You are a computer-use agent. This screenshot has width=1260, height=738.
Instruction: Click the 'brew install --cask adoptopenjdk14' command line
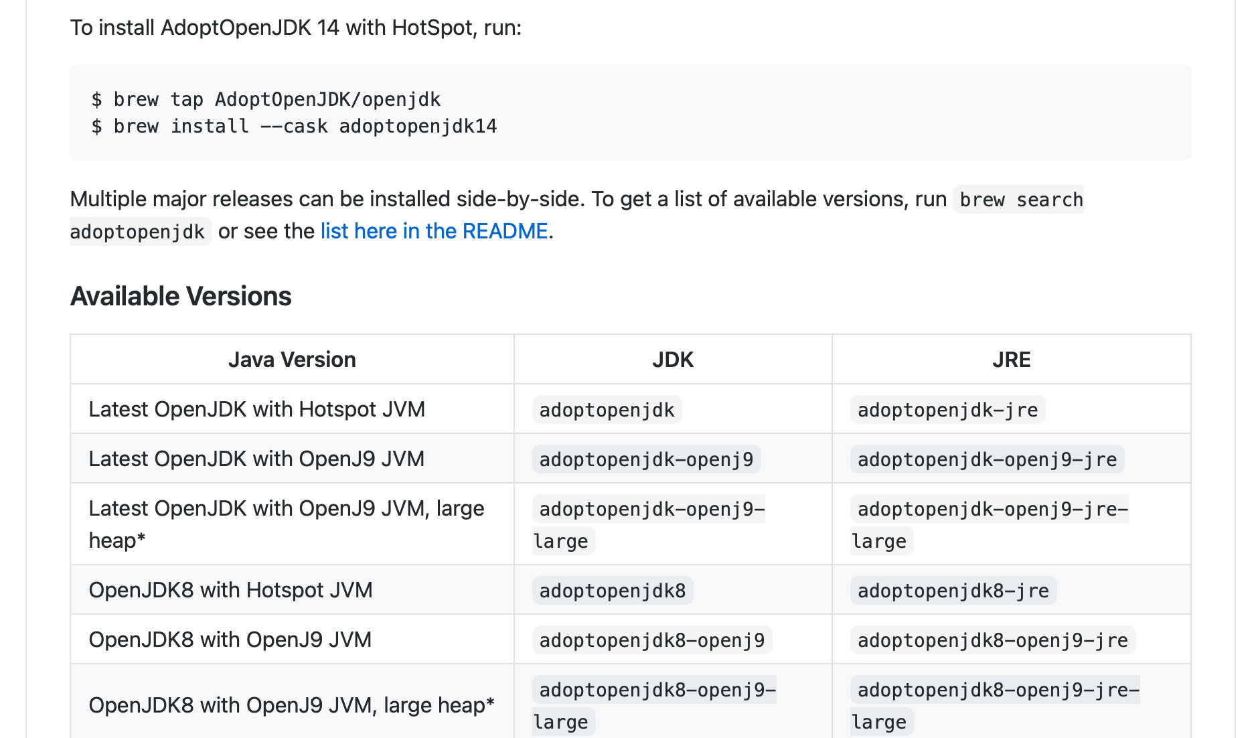(294, 126)
